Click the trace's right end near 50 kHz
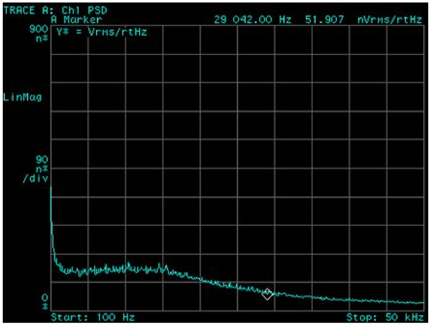The height and width of the screenshot is (325, 431). tap(422, 303)
